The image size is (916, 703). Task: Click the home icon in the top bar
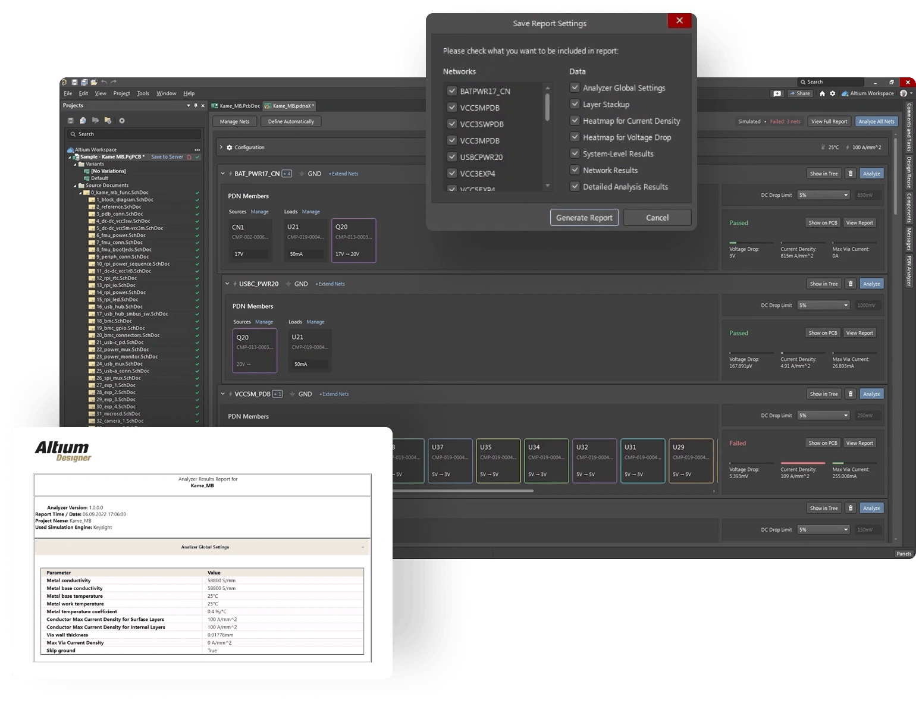tap(822, 93)
